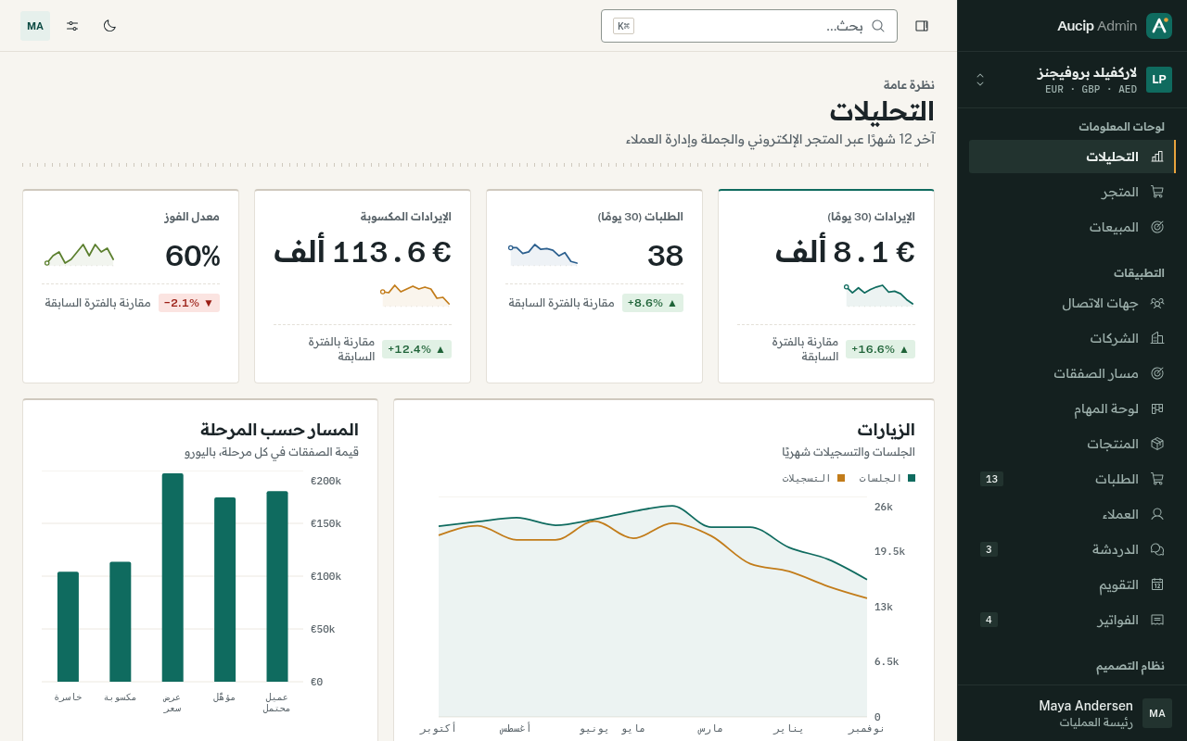Viewport: 1187px width, 741px height.
Task: Click the +12.4% won revenue badge
Action: pos(416,349)
